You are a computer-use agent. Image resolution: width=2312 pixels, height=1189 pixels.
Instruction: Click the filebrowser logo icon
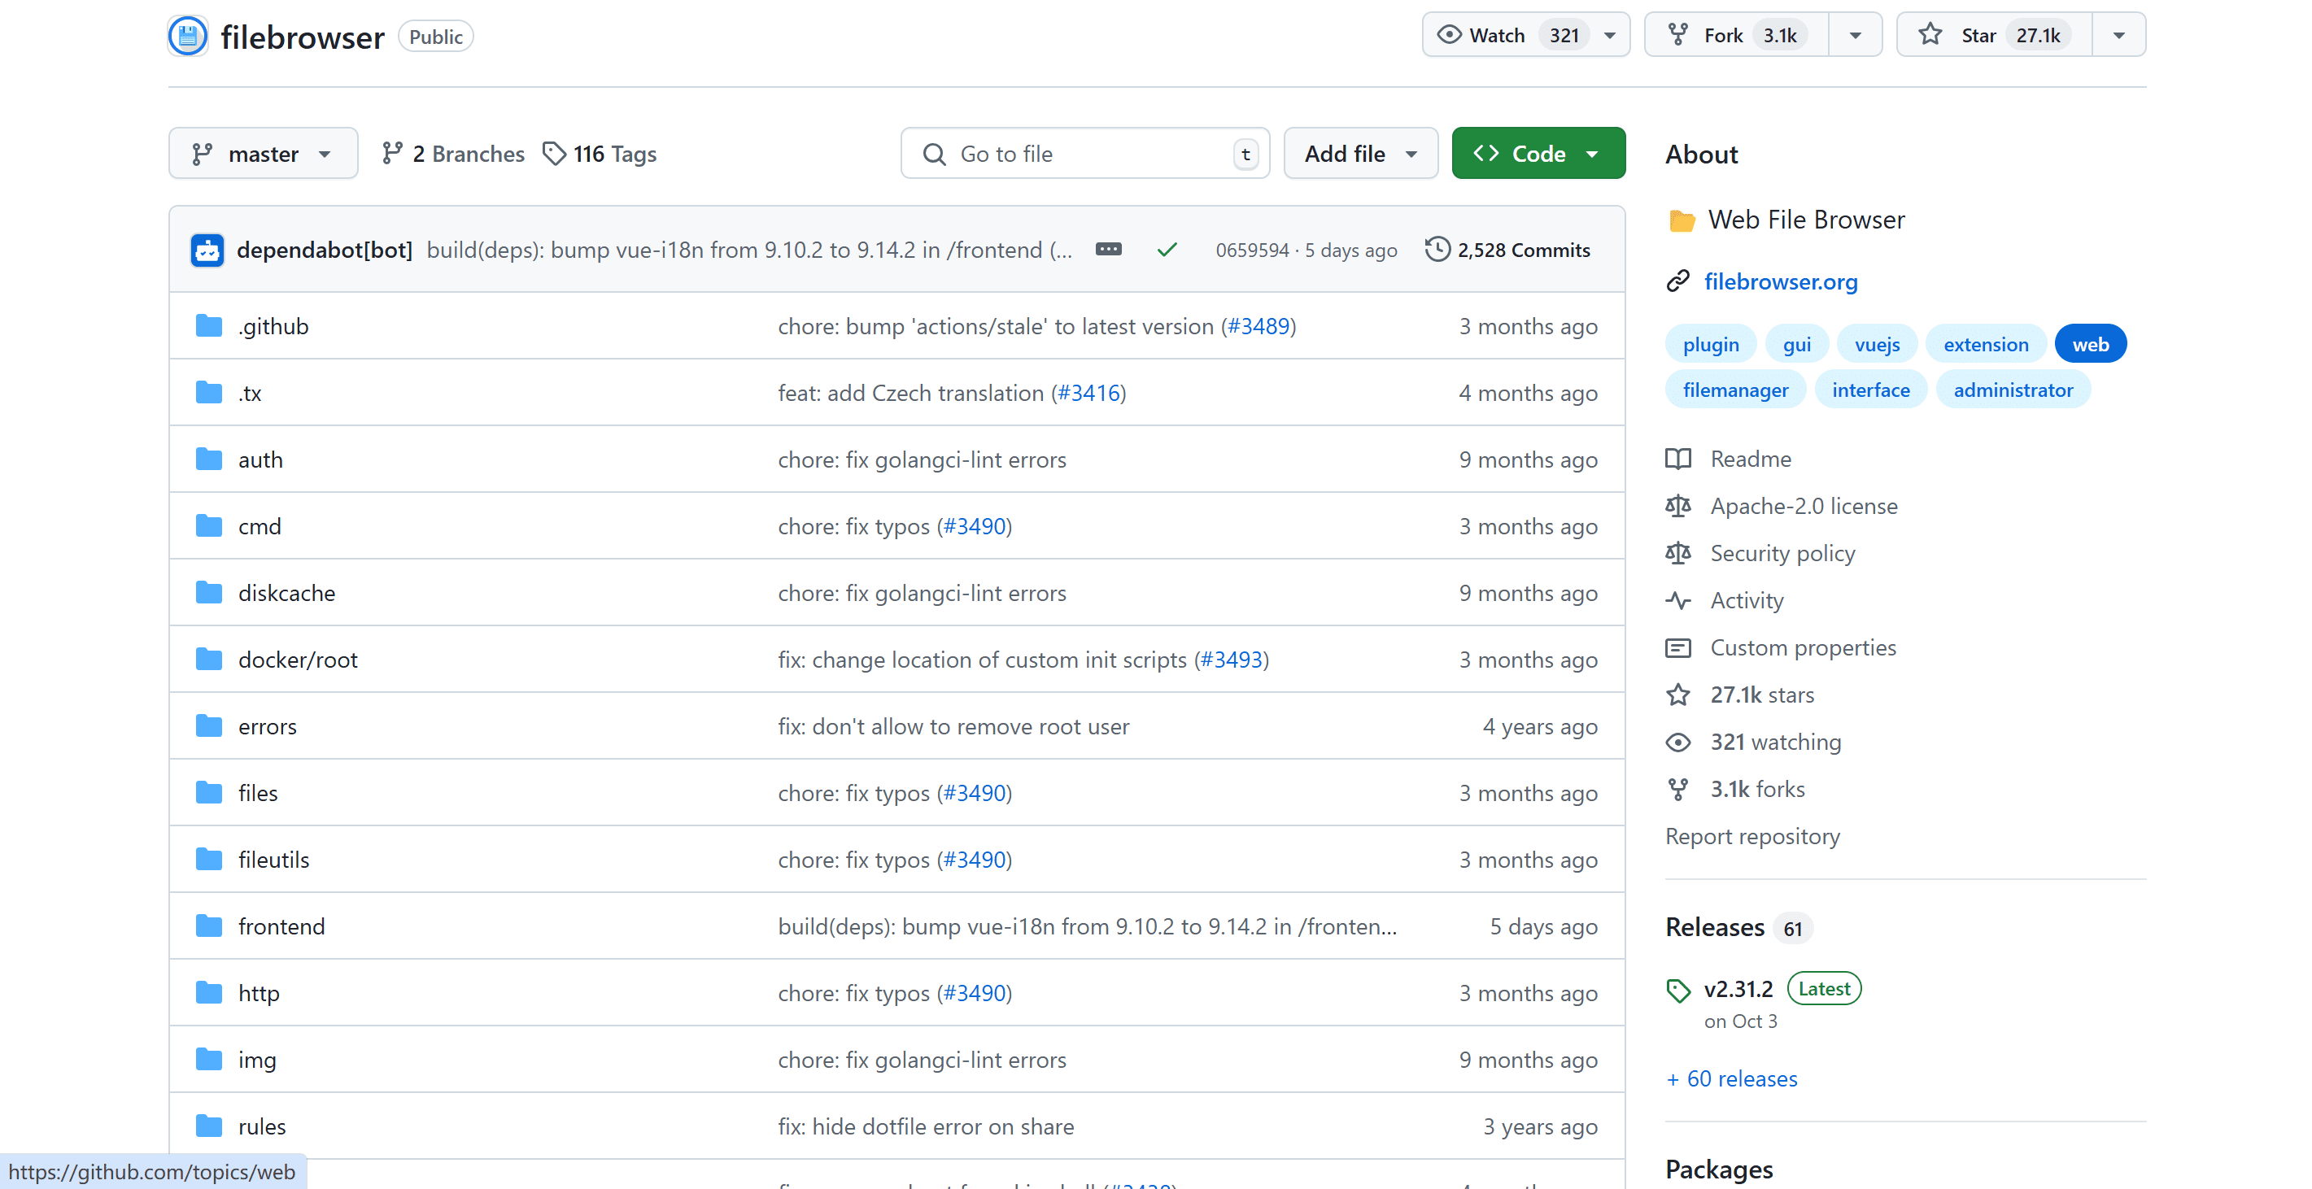coord(185,33)
